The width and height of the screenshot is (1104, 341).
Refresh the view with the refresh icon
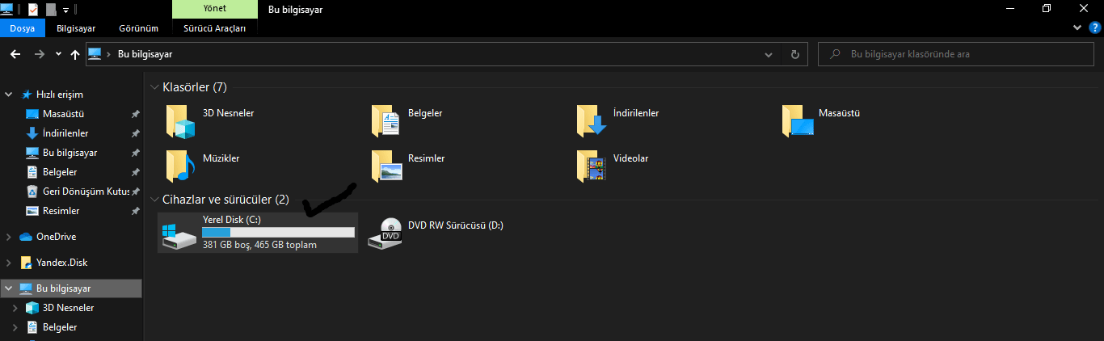[794, 54]
